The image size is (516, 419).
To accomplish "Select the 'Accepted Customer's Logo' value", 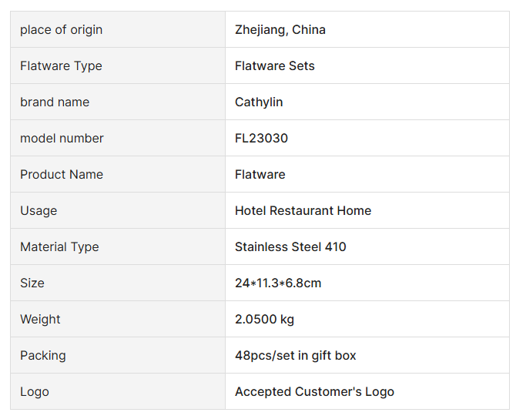I will pos(314,392).
